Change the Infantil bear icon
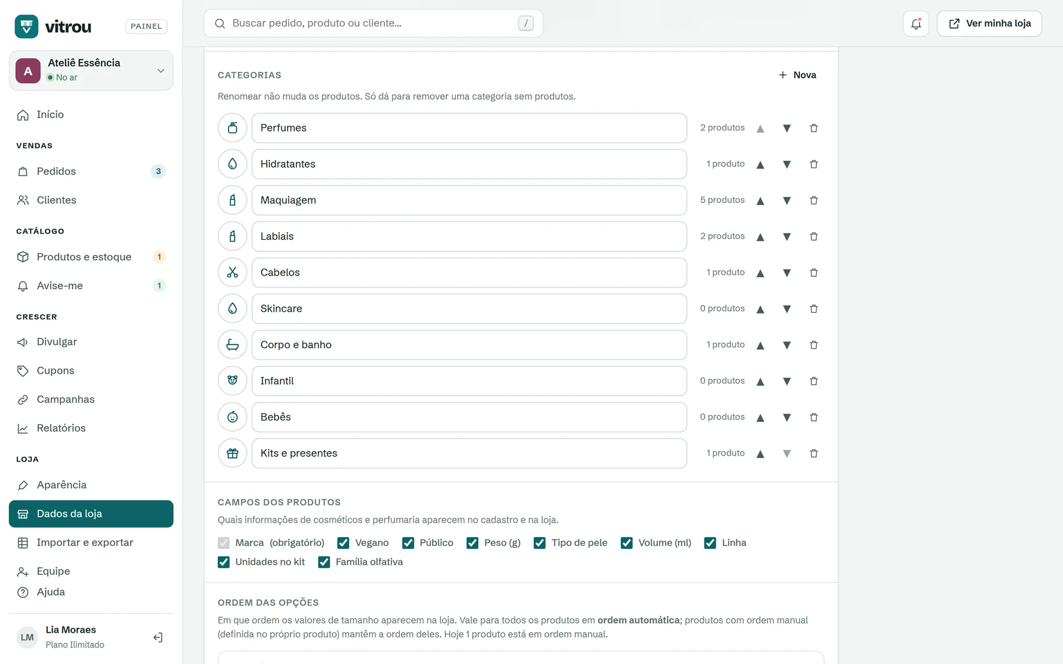1063x664 pixels. point(233,381)
